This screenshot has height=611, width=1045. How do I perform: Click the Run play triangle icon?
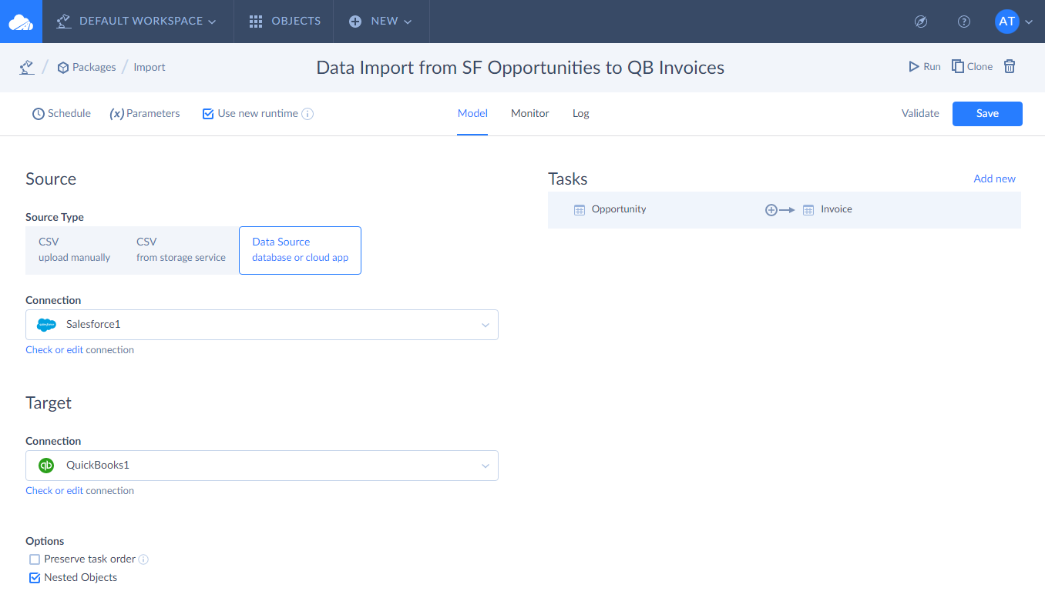[913, 67]
